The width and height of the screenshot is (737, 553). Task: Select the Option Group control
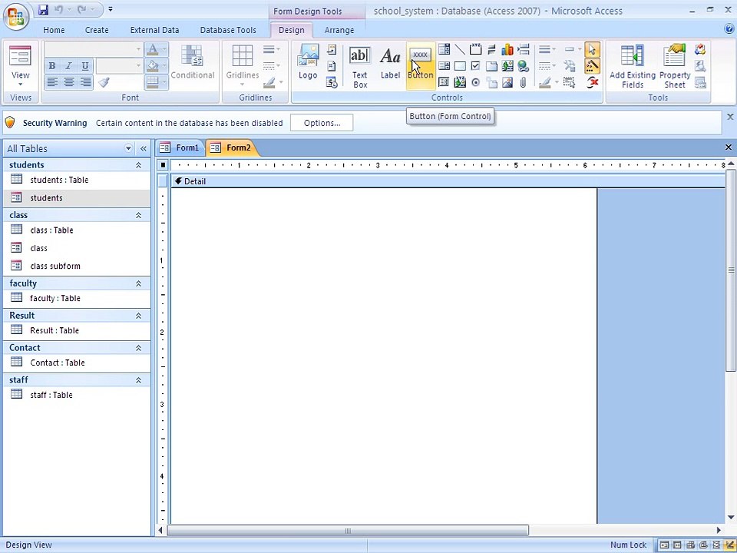tap(476, 49)
